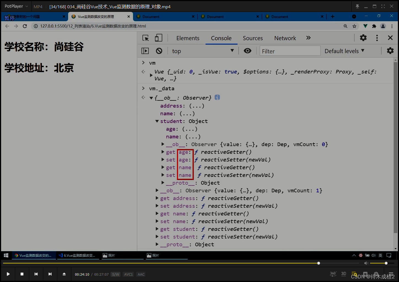Toggle PotPlayer fullscreen mode icon
399x282 pixels.
(383, 6)
